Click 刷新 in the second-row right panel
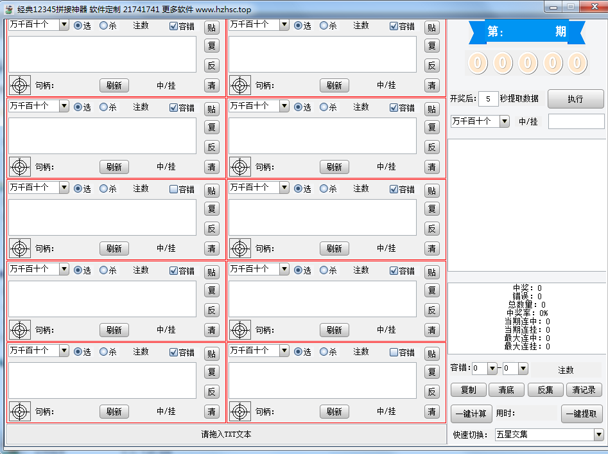Image resolution: width=608 pixels, height=454 pixels. click(334, 167)
